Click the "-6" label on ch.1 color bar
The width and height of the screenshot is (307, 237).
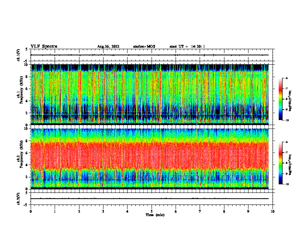tap(286, 78)
